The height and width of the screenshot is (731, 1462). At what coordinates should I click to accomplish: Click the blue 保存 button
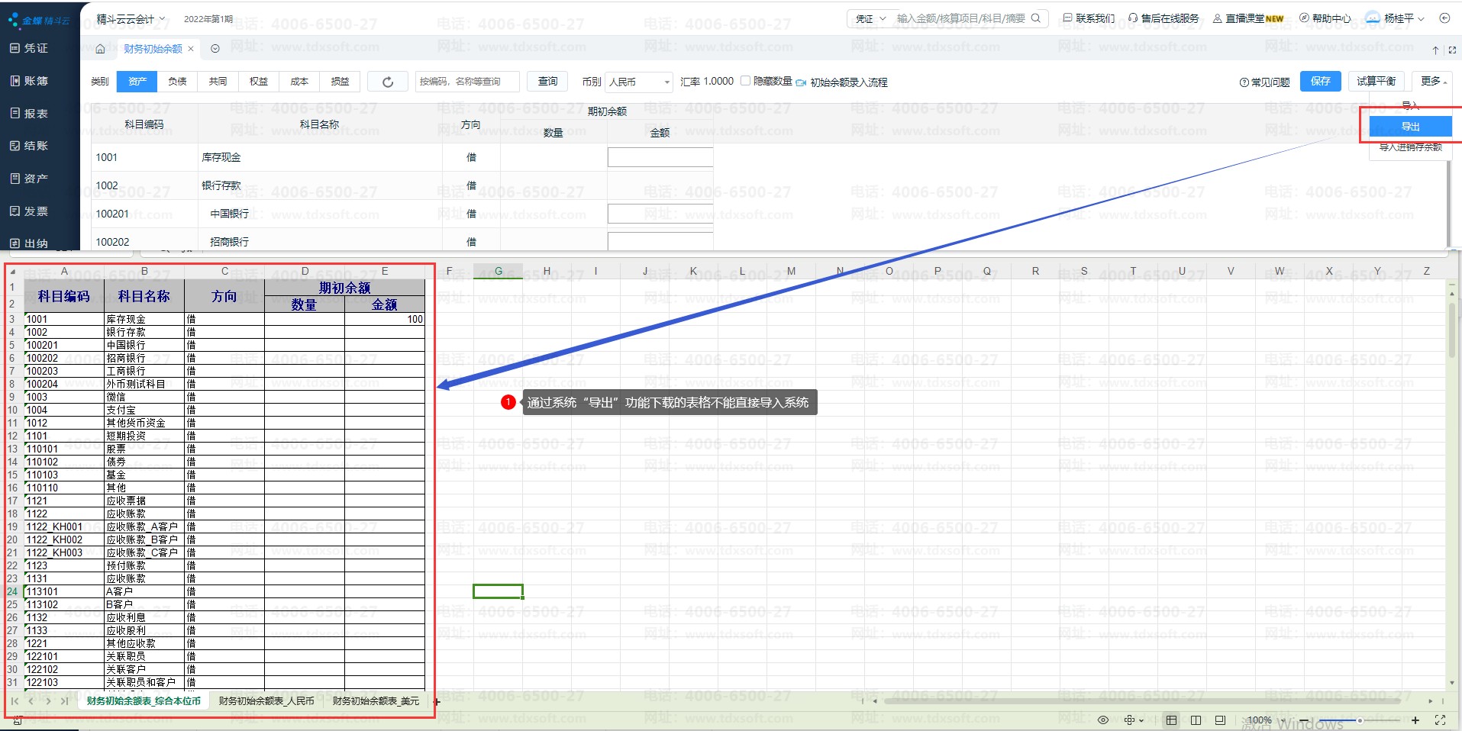click(x=1321, y=81)
